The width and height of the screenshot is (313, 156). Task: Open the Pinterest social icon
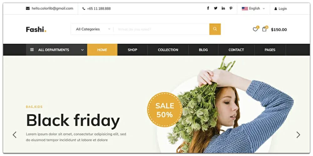coord(231,8)
